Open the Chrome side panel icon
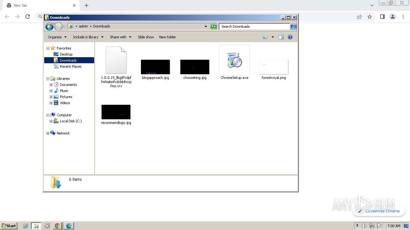This screenshot has height=230, width=410. point(382,17)
